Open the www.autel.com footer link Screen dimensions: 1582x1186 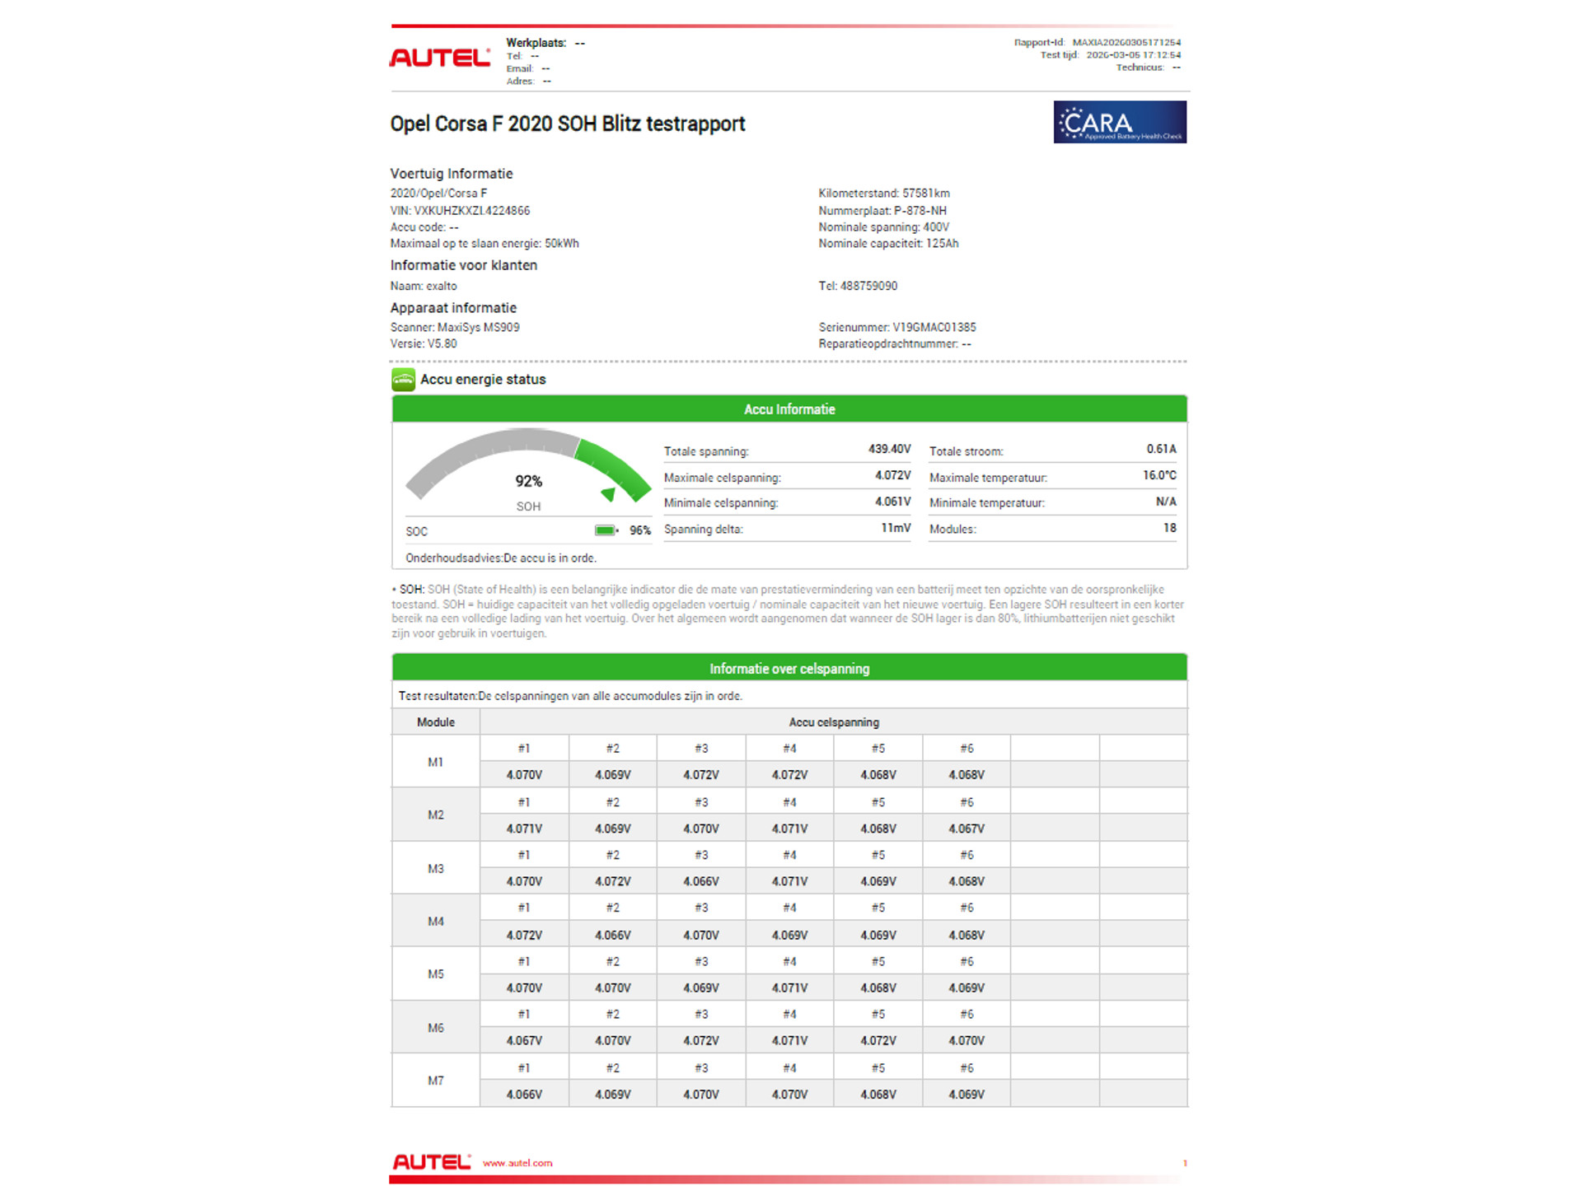(x=517, y=1163)
